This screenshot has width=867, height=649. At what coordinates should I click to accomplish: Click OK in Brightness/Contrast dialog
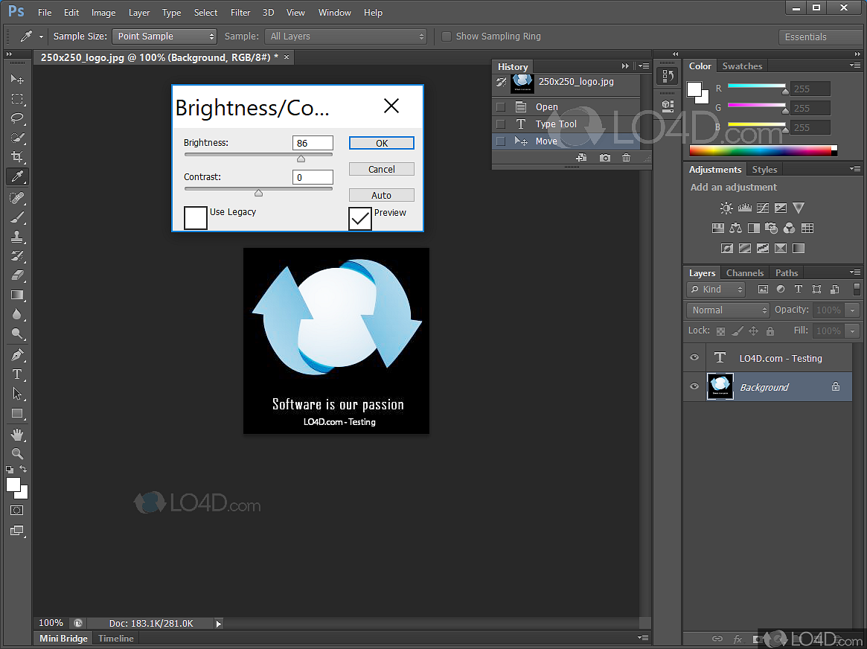[381, 143]
